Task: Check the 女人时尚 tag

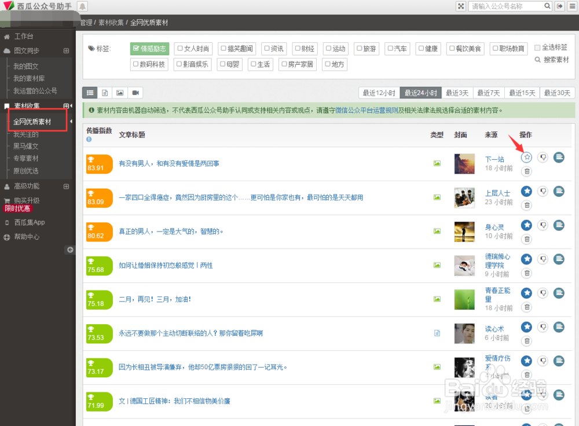Action: click(193, 49)
